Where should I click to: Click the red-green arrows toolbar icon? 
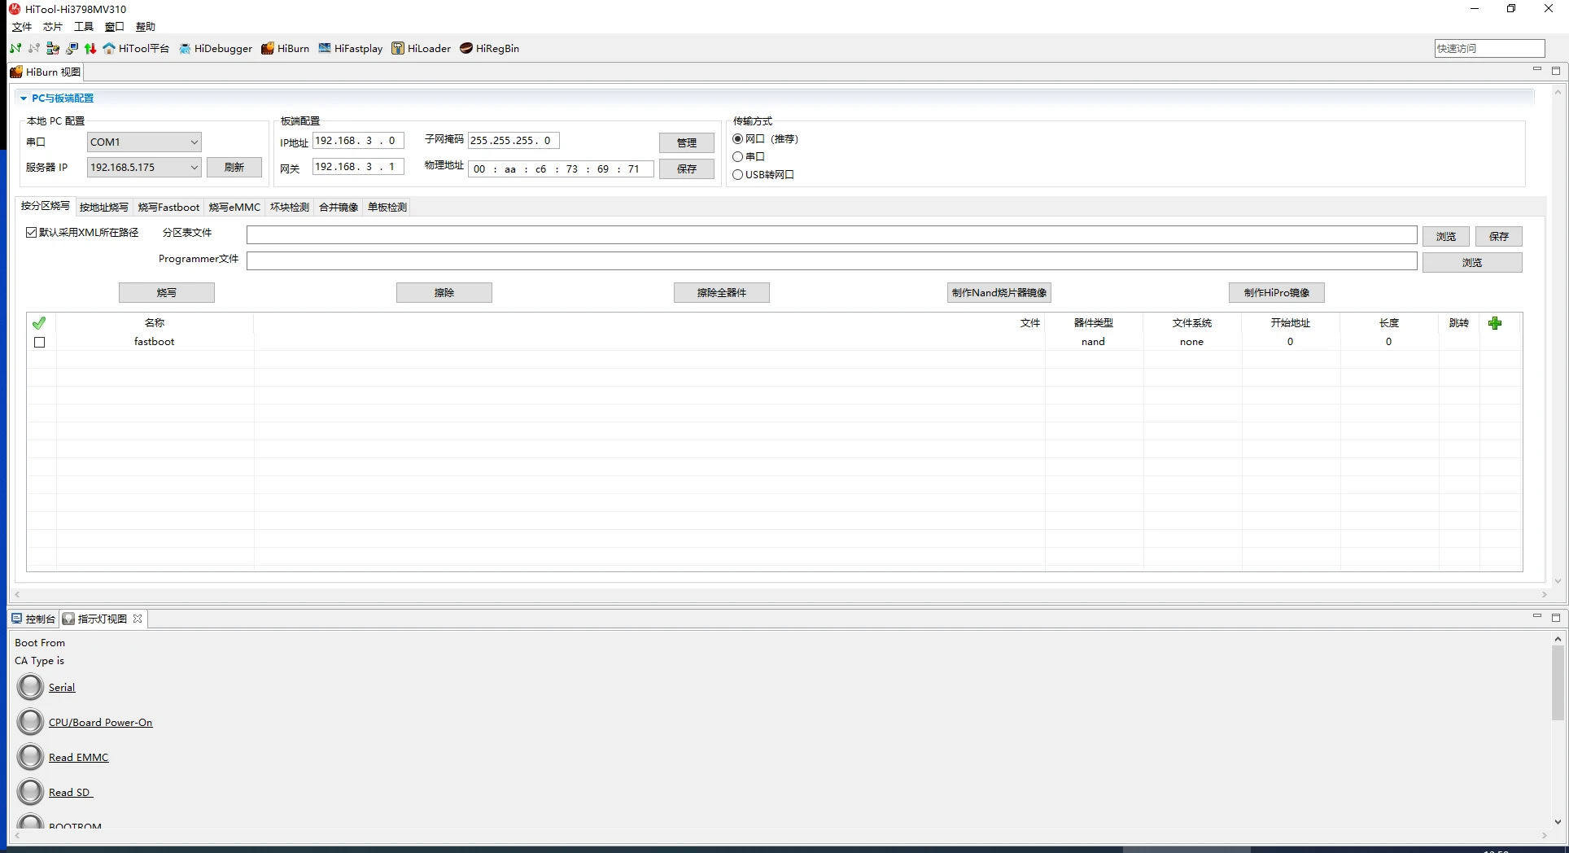coord(90,49)
